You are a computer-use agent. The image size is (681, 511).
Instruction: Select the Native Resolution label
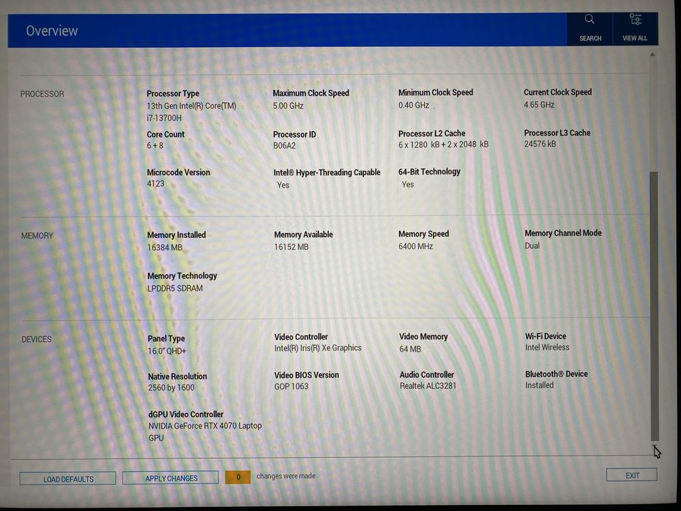[x=177, y=376]
